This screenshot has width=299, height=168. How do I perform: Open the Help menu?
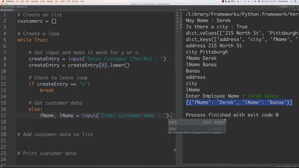pos(82,1)
